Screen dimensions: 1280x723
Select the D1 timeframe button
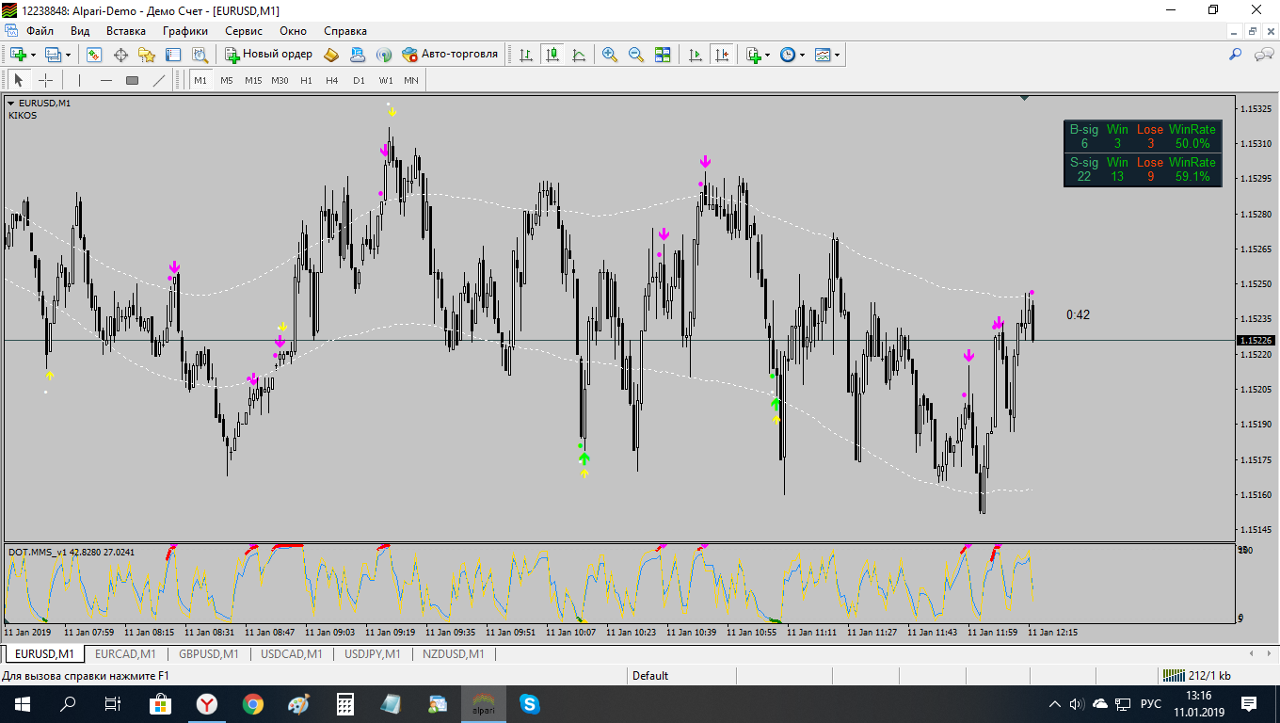tap(359, 80)
